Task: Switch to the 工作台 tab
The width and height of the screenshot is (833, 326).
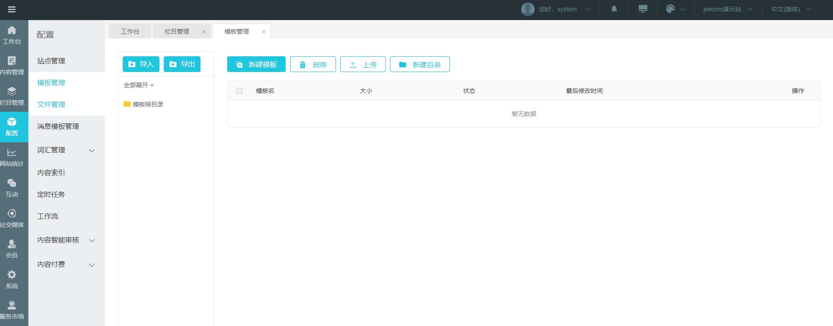Action: tap(130, 31)
